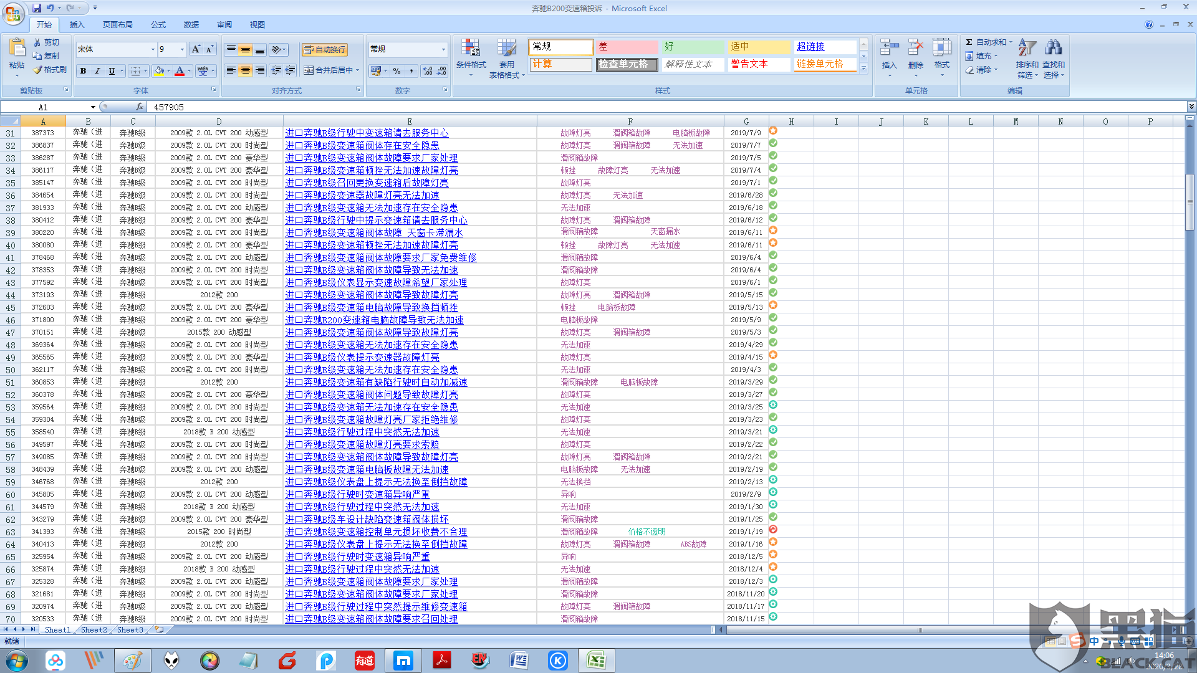Click the comma style button
Image resolution: width=1197 pixels, height=673 pixels.
coord(411,71)
